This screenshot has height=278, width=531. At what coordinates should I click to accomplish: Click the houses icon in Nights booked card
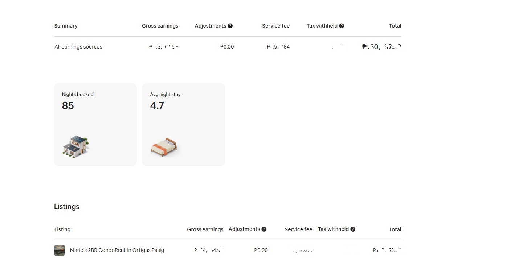coord(76,146)
